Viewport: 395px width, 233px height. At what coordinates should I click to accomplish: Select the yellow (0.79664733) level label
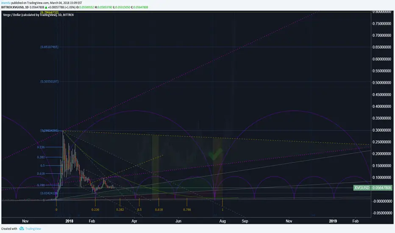pos(49,12)
